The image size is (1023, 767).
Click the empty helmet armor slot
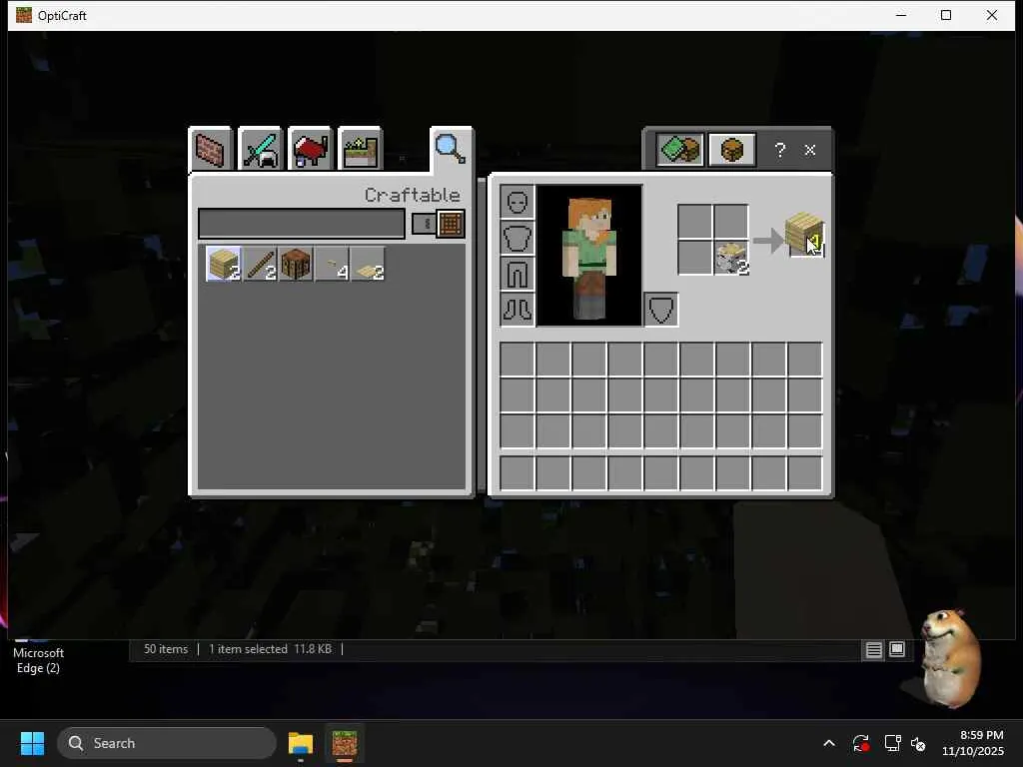coord(517,202)
